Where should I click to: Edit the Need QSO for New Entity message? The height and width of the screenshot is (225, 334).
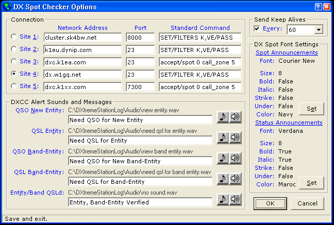pyautogui.click(x=140, y=120)
